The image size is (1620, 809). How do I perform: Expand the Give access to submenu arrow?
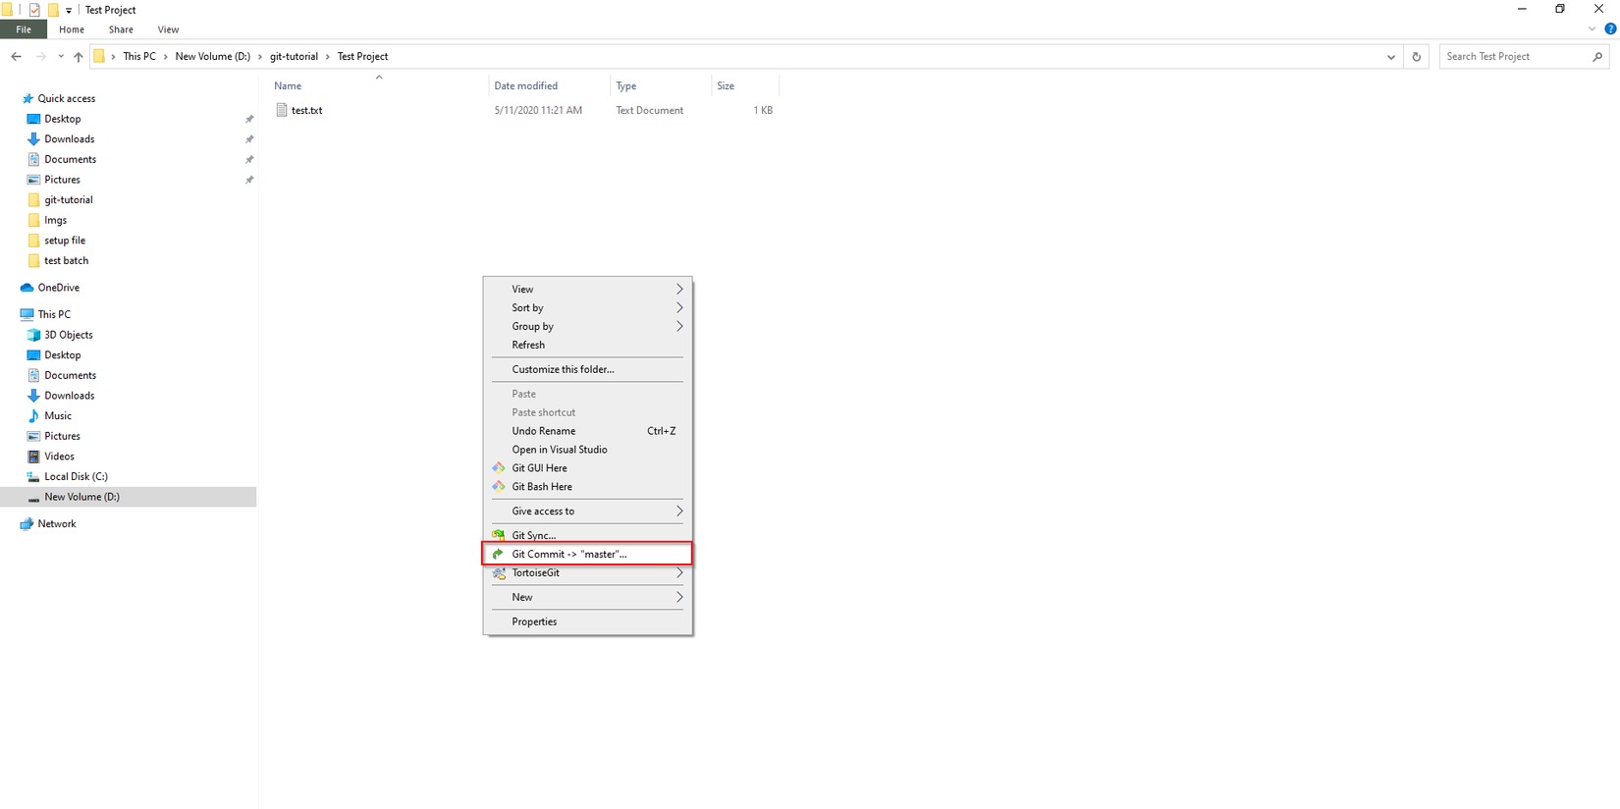[x=679, y=512]
